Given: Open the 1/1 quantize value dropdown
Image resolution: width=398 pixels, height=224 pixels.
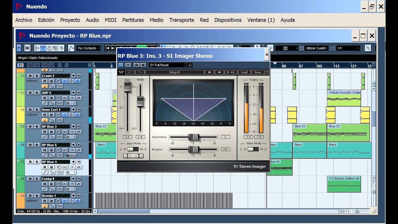Looking at the screenshot, I should point(348,48).
